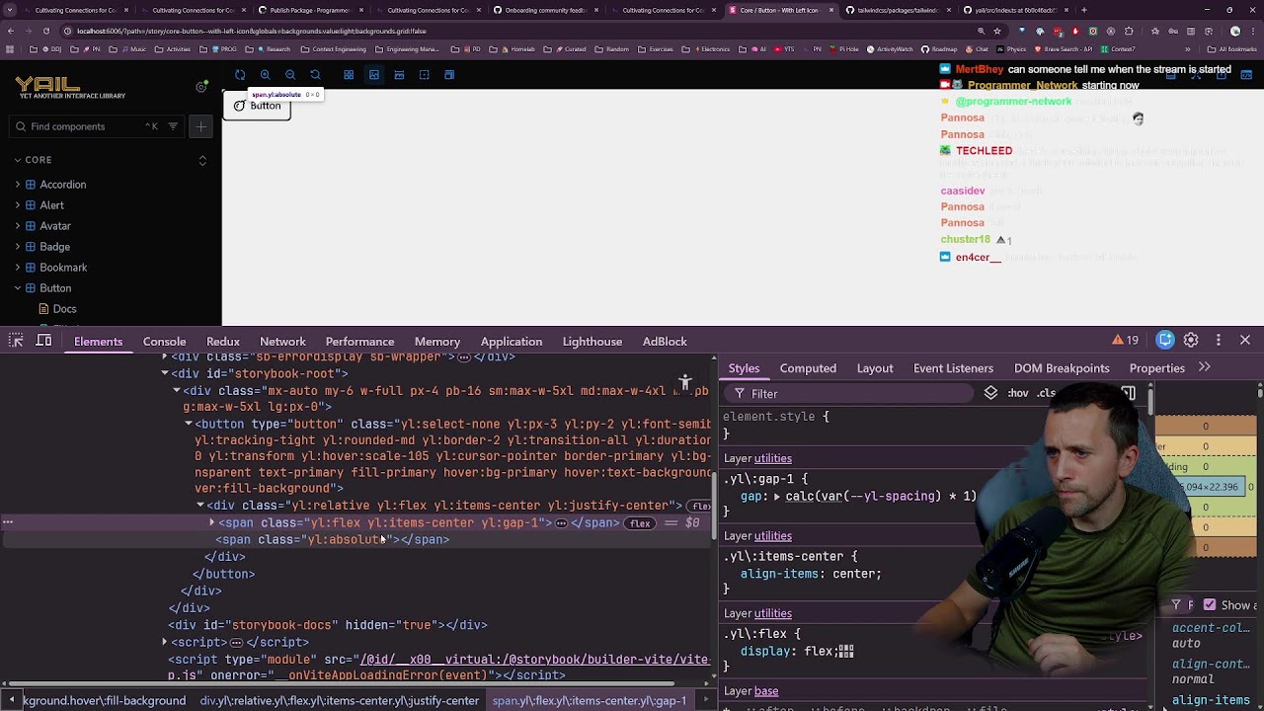Switch to the Computed pane tab

click(808, 368)
